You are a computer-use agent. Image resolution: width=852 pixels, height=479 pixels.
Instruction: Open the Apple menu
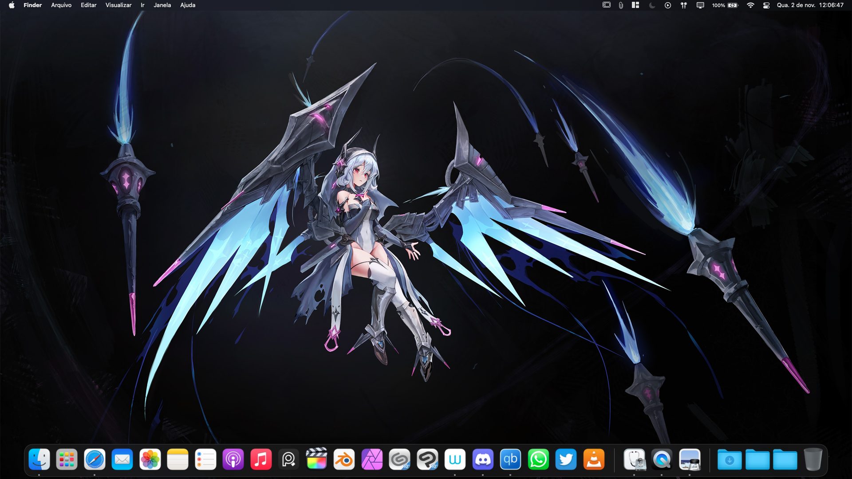[x=12, y=5]
